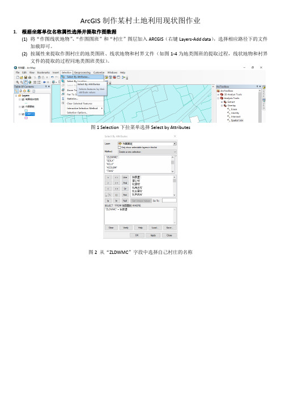Open the Customize menu
Viewport: 281px width, 397px height.
point(99,72)
